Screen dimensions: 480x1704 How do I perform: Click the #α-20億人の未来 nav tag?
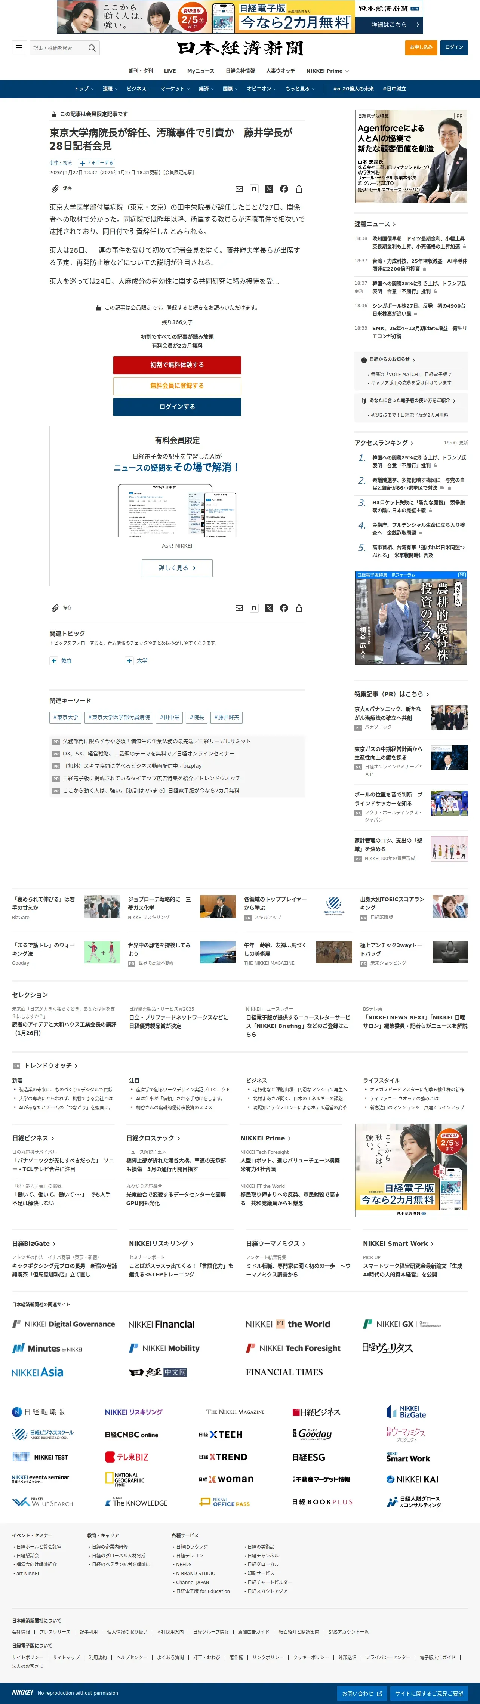coord(353,89)
